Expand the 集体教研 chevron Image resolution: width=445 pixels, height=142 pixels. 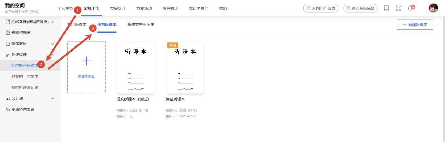[52, 44]
